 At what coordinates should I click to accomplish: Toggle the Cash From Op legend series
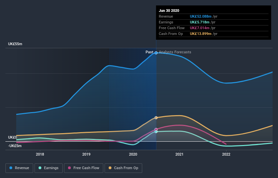click(x=123, y=168)
